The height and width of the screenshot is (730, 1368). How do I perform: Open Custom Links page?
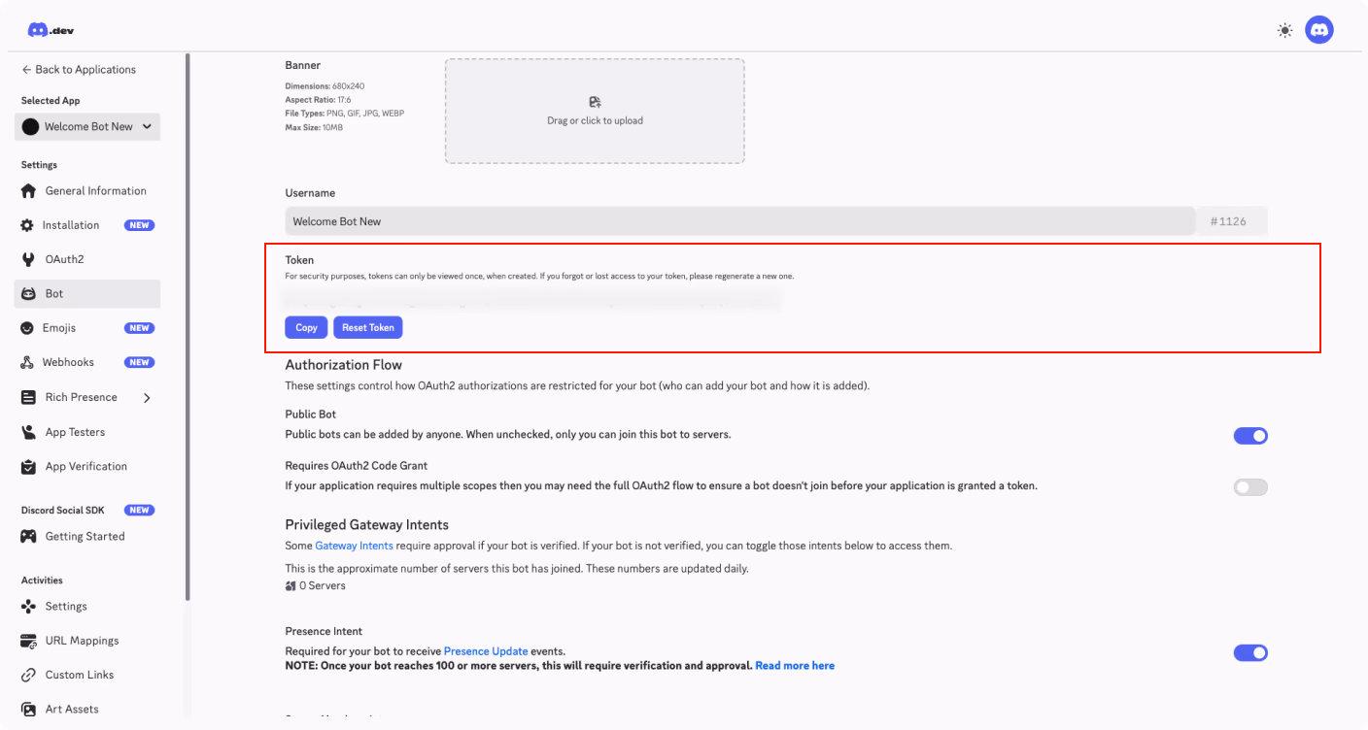point(87,675)
